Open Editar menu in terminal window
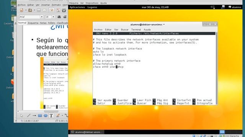 pyautogui.click(x=108, y=30)
